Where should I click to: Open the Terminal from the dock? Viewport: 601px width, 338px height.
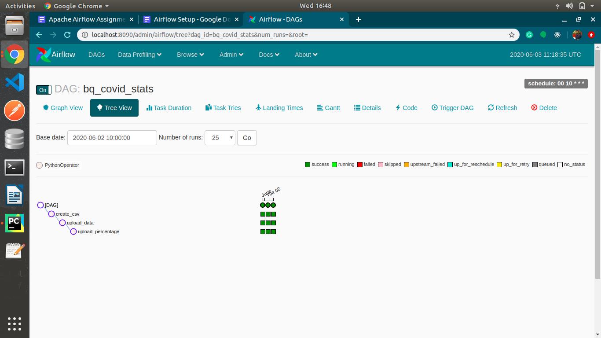click(x=15, y=167)
